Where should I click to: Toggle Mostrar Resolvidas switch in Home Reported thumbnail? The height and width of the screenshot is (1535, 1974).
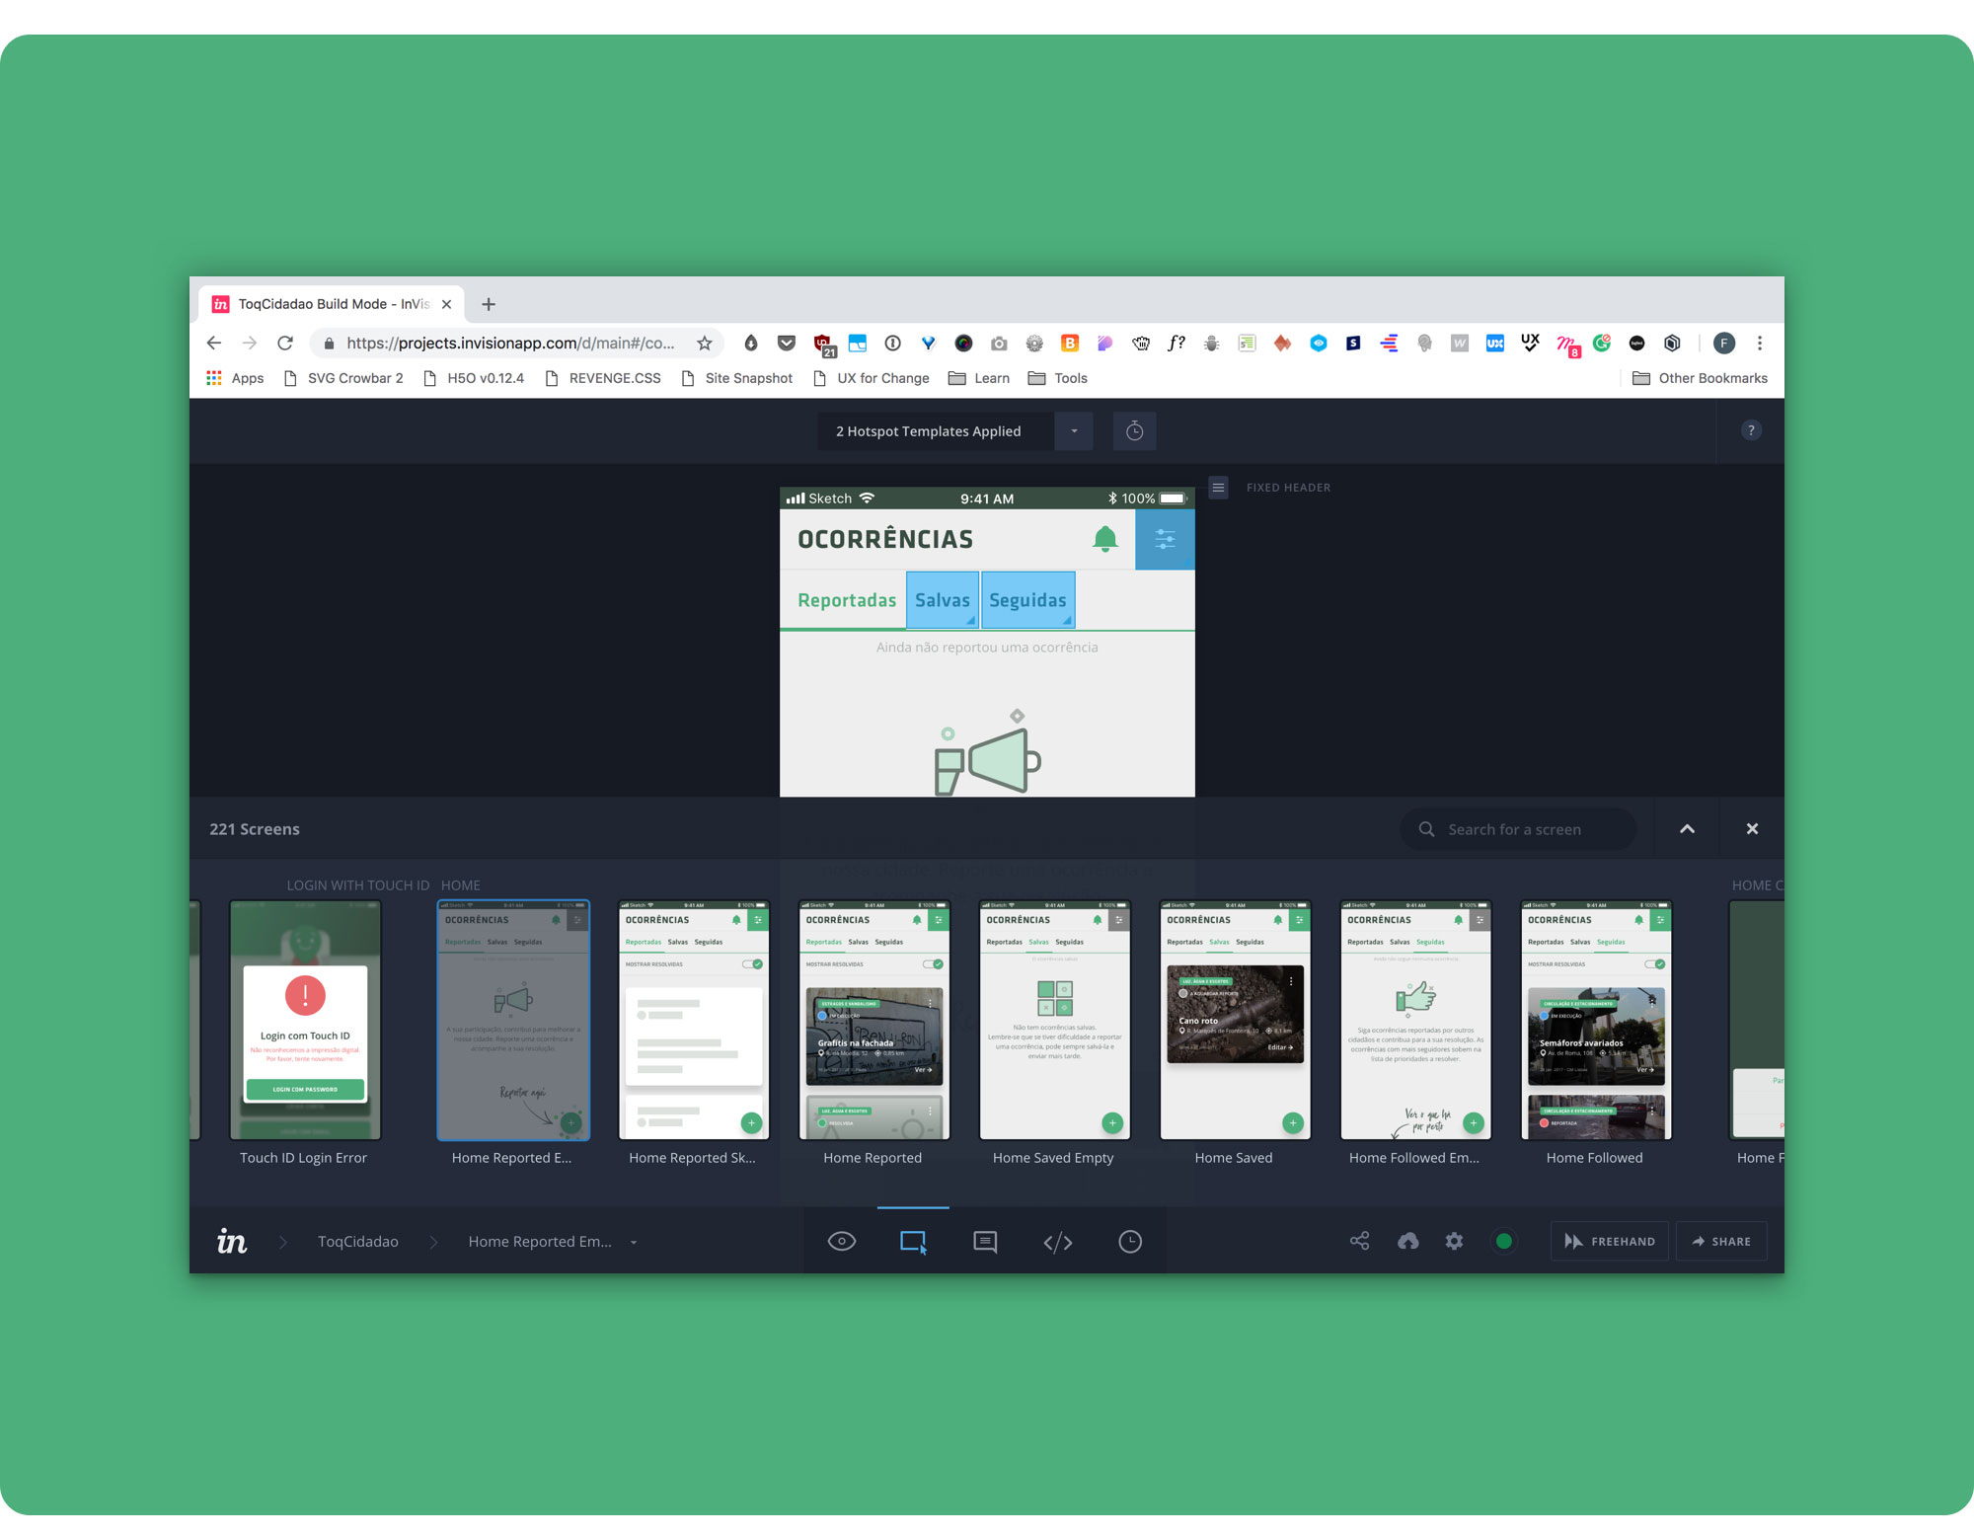pos(933,964)
